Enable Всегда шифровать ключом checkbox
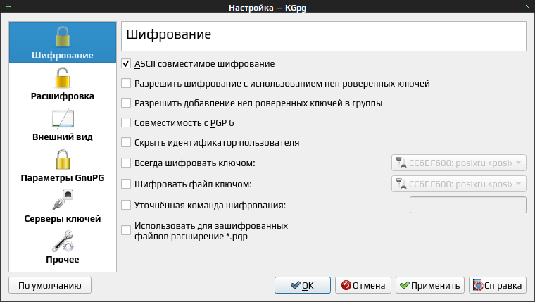 pos(126,163)
